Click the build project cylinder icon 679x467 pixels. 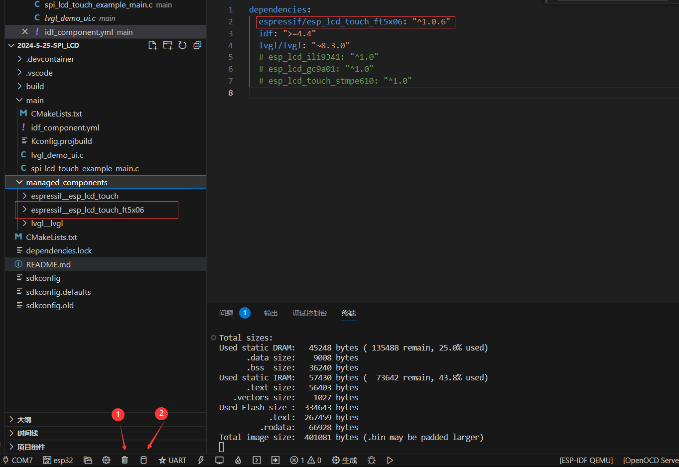click(143, 460)
